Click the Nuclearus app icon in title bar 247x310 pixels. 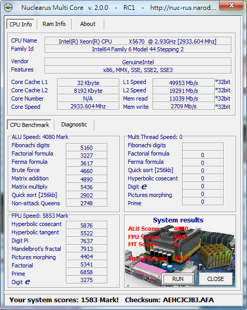pyautogui.click(x=8, y=7)
